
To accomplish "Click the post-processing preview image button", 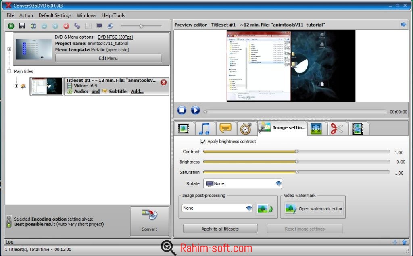I will click(x=265, y=209).
